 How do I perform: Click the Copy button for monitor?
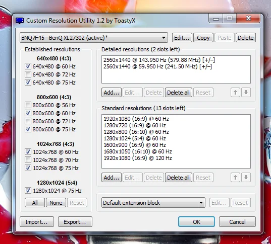(203, 38)
